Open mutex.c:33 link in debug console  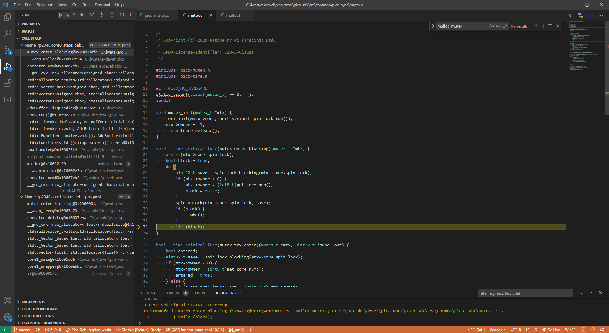tap(421, 311)
